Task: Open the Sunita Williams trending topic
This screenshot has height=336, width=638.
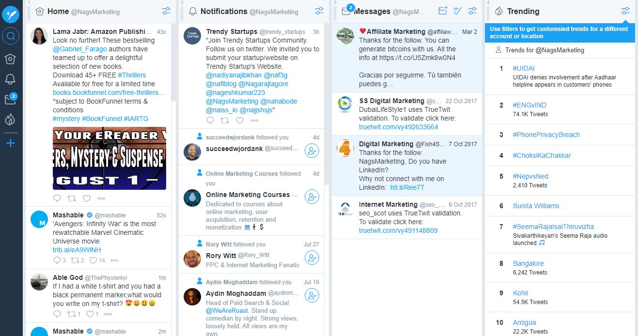Action: pyautogui.click(x=536, y=206)
